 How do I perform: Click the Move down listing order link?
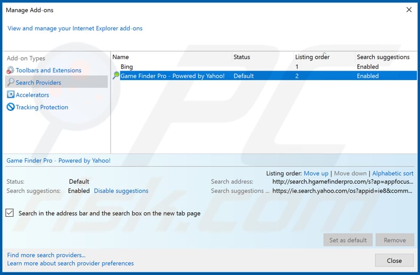pyautogui.click(x=350, y=174)
